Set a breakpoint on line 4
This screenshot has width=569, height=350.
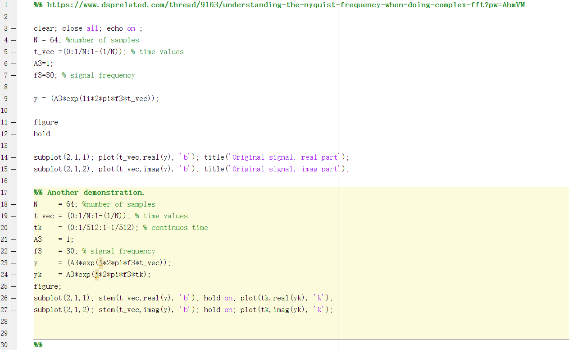click(13, 40)
